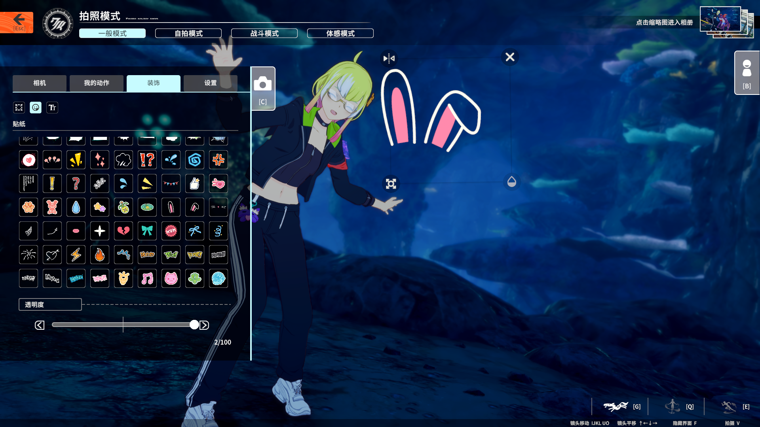Image resolution: width=760 pixels, height=427 pixels.
Task: Click the G swimming pose shortcut
Action: pos(622,406)
